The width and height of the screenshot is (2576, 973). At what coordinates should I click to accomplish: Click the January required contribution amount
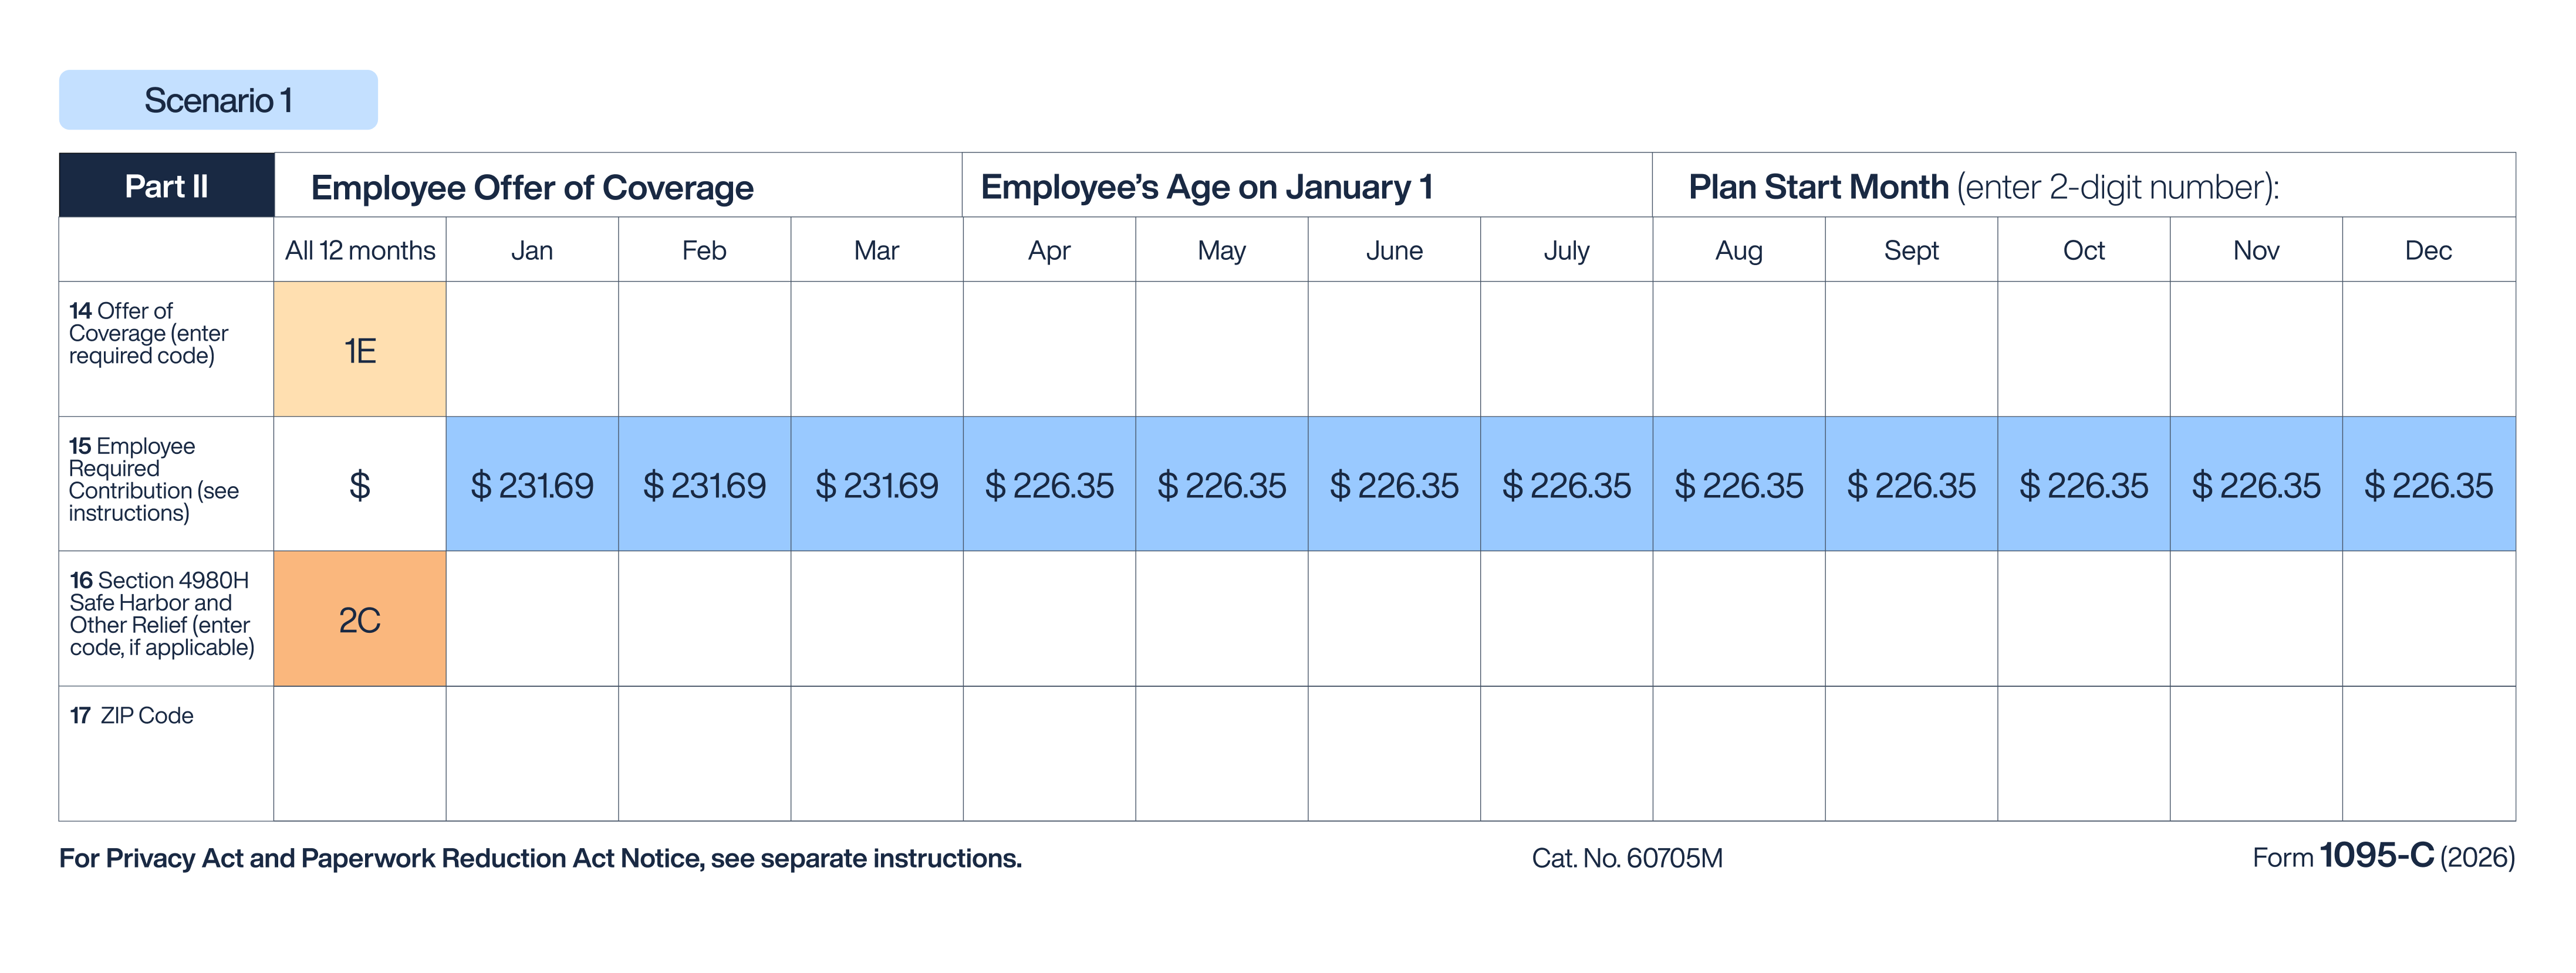pos(532,486)
